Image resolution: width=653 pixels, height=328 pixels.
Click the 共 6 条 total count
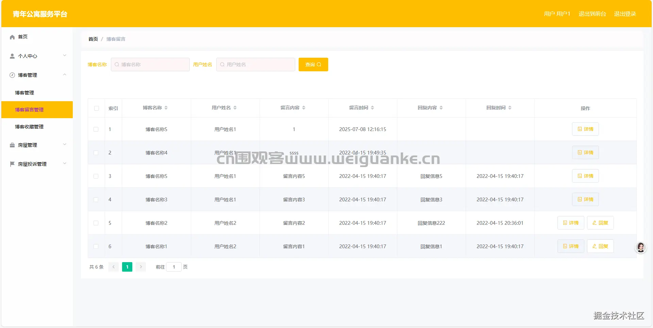[x=96, y=267]
